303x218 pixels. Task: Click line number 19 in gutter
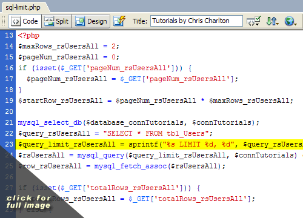click(9, 101)
